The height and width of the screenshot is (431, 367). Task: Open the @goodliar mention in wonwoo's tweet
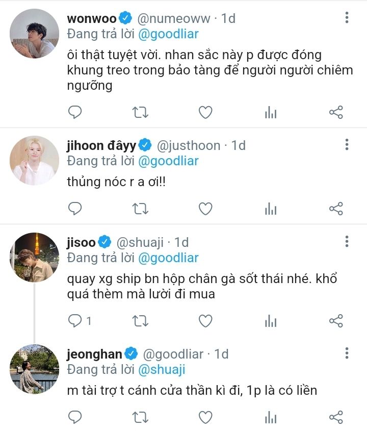click(168, 35)
